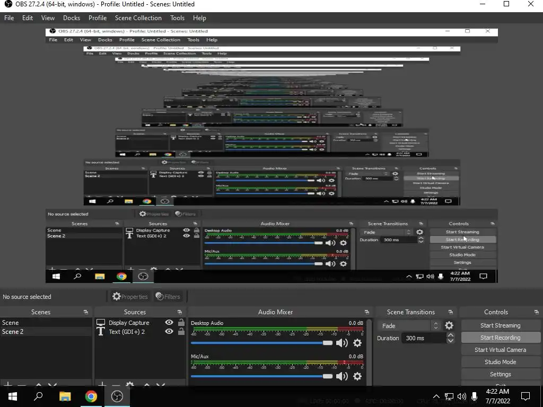The image size is (543, 407).
Task: Open Fade transition properties gear
Action: click(x=449, y=326)
